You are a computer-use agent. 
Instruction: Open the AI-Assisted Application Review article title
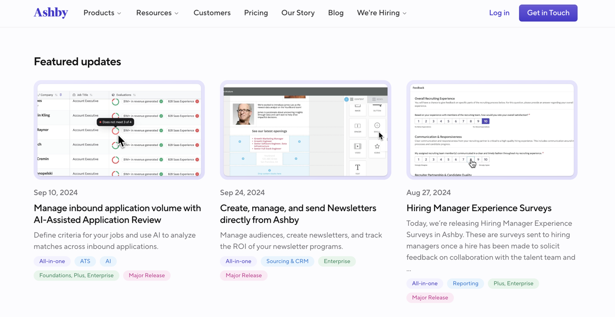[x=117, y=214]
